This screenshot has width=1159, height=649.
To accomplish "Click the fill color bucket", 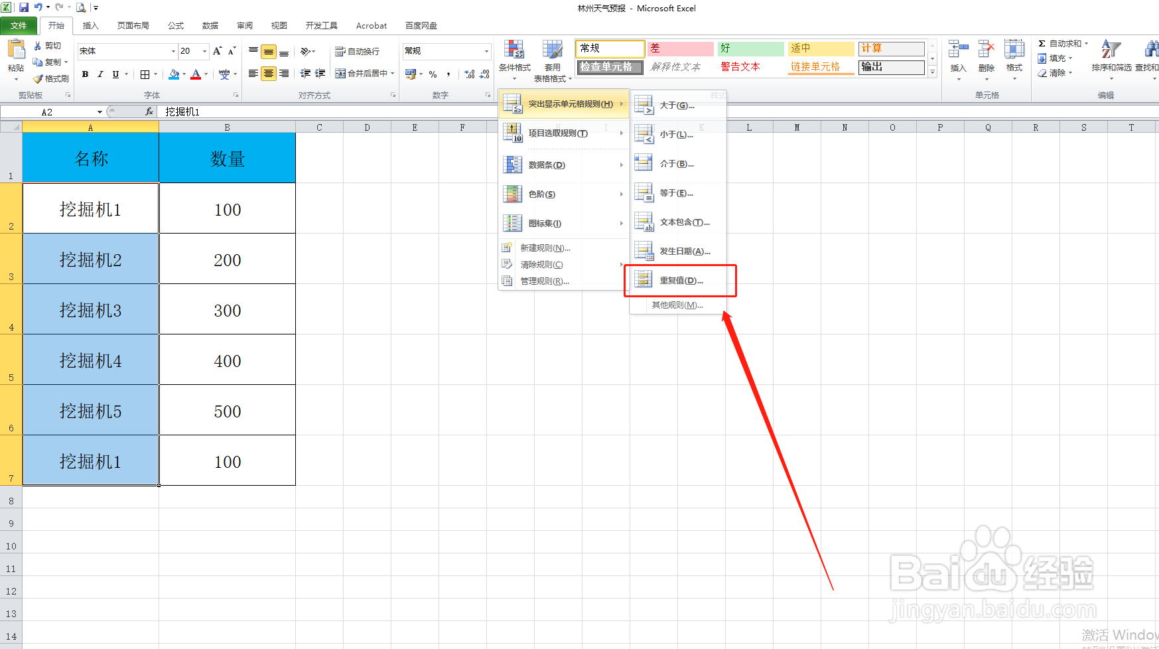I will pyautogui.click(x=174, y=74).
